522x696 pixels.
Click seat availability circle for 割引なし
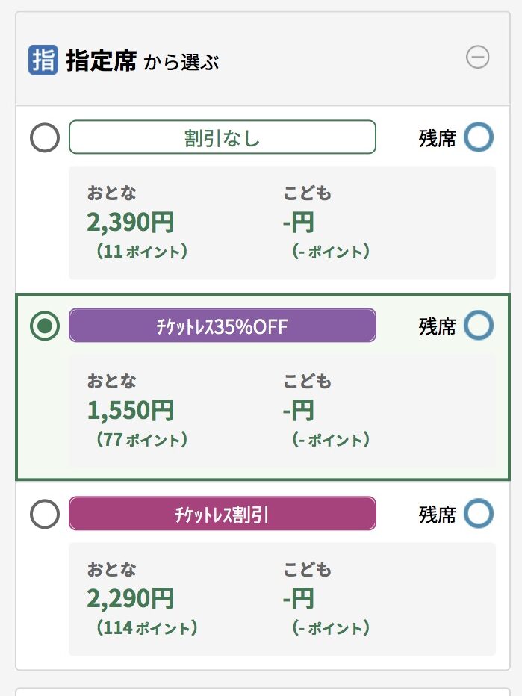click(x=479, y=137)
